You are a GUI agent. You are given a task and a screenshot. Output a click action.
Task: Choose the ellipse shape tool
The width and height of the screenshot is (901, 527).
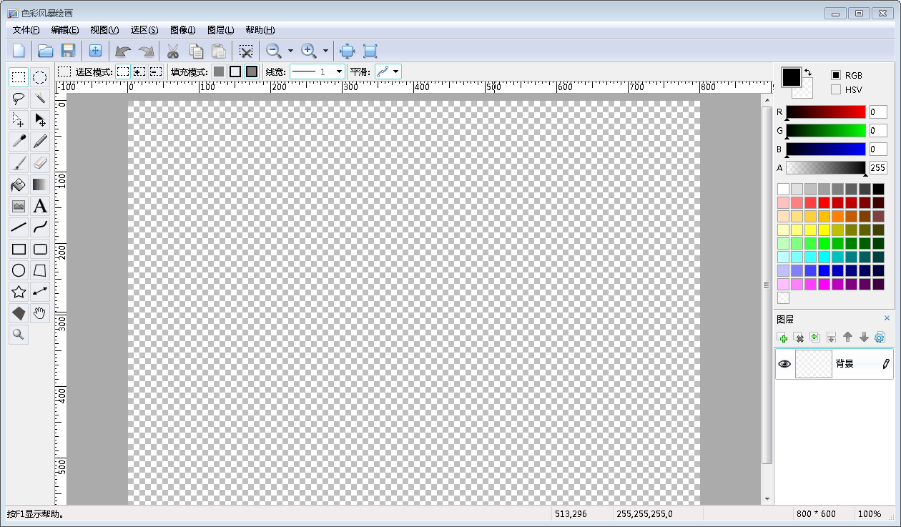point(19,270)
